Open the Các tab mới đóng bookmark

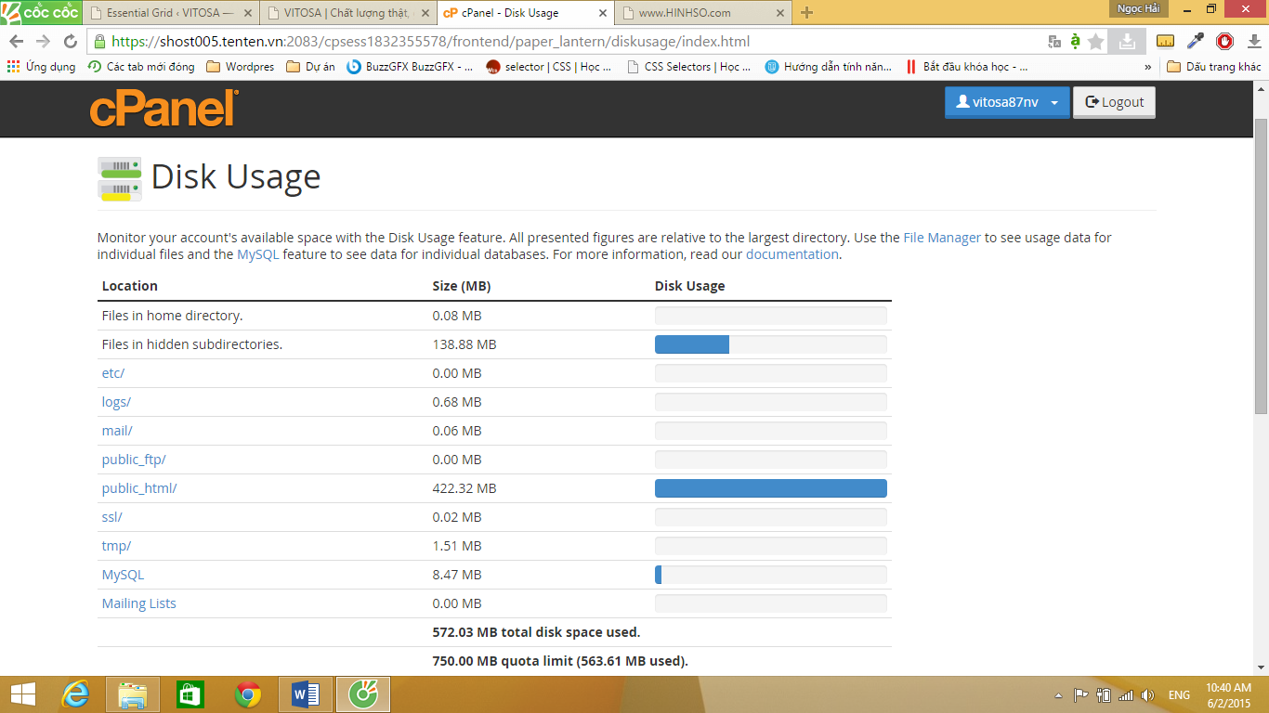pyautogui.click(x=141, y=67)
